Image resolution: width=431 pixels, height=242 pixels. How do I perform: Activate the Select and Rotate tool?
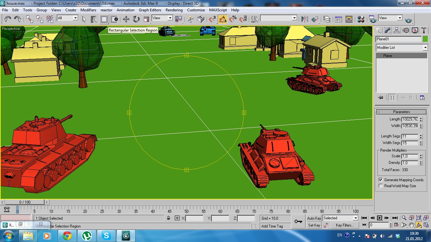point(136,19)
